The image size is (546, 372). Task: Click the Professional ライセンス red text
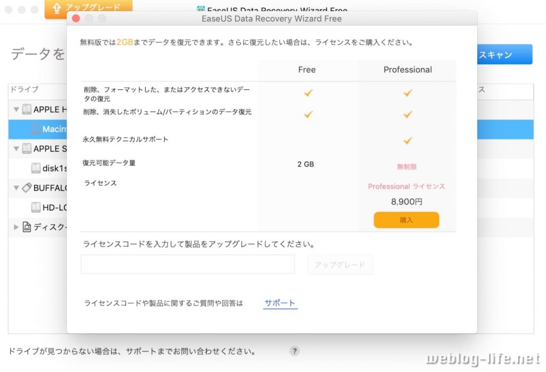click(x=406, y=187)
